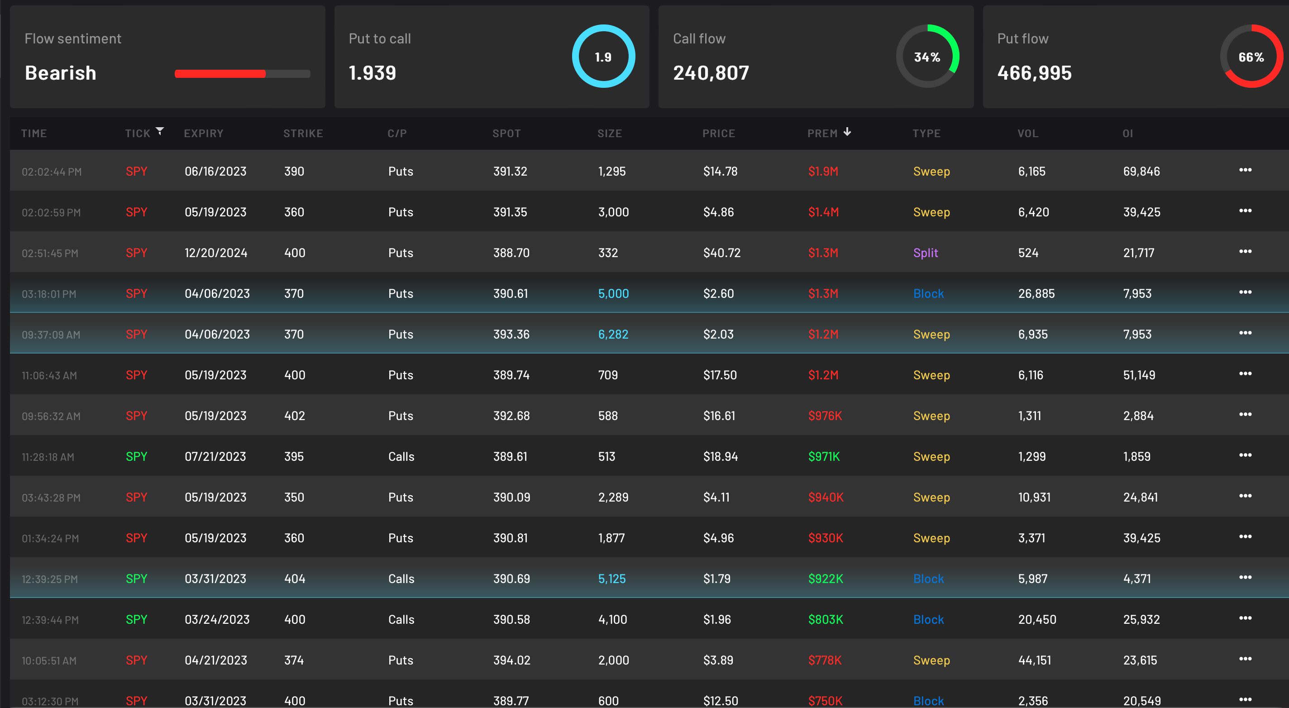The width and height of the screenshot is (1289, 708).
Task: Click the Call flow 34% donut chart
Action: (x=927, y=57)
